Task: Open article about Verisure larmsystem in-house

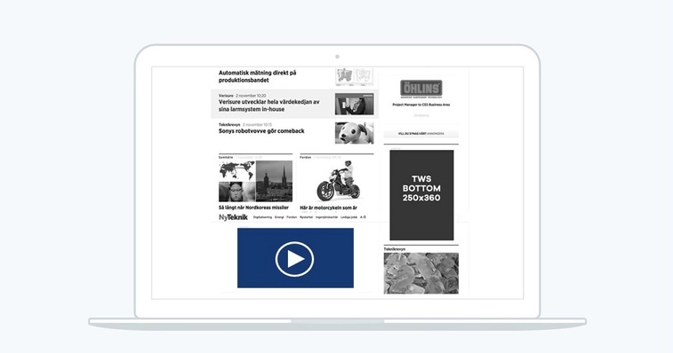Action: tap(269, 106)
